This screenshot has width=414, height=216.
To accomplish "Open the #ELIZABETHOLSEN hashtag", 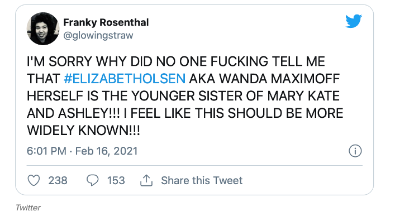I will click(125, 79).
